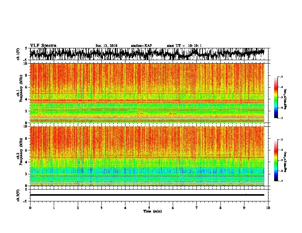The height and width of the screenshot is (233, 302).
Task: Click time axis tick label "8"
Action: [220, 208]
